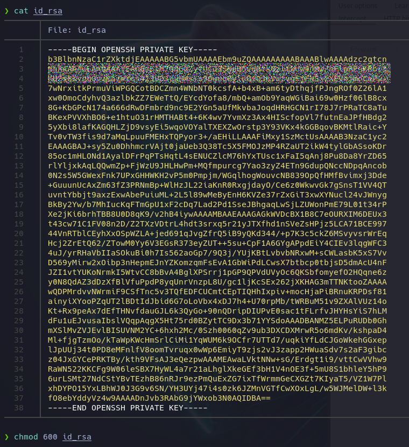Screen dimensions: 409x447
Task: Click the underlined id_rsa in chmod command
Action: pos(76,437)
